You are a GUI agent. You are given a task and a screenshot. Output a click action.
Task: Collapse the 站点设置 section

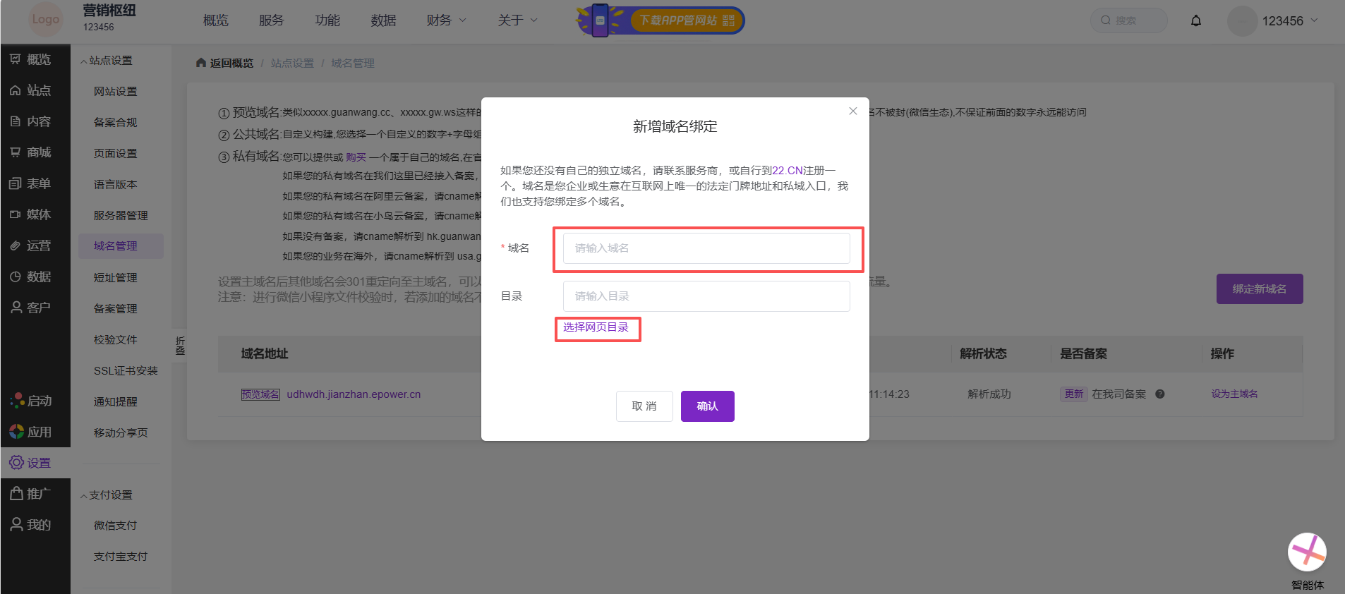(107, 61)
